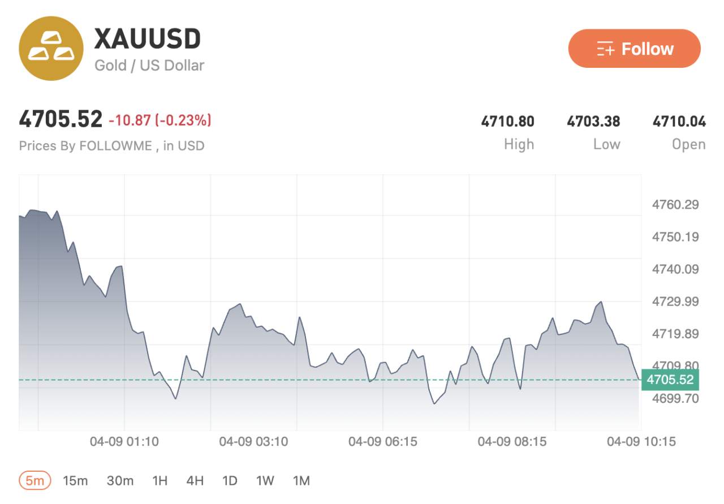Viewport: 724px width, 504px height.
Task: Click the Open value 4710.04
Action: [679, 120]
